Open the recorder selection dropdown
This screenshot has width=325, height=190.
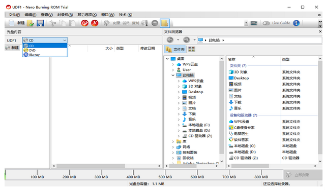coord(246,23)
